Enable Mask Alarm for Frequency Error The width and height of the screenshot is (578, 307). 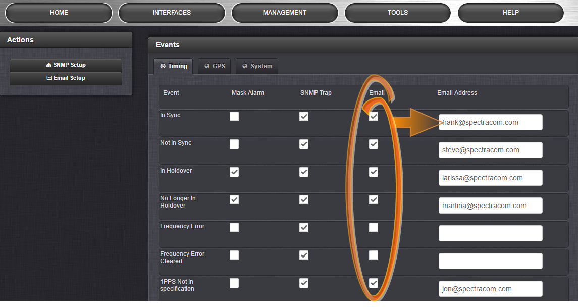tap(234, 227)
